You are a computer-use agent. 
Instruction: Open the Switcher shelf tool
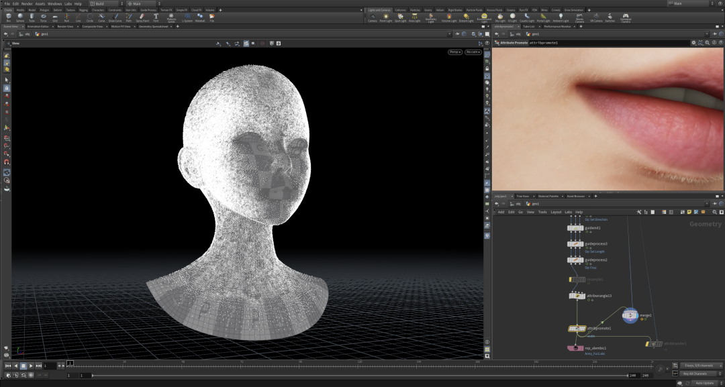(x=610, y=17)
